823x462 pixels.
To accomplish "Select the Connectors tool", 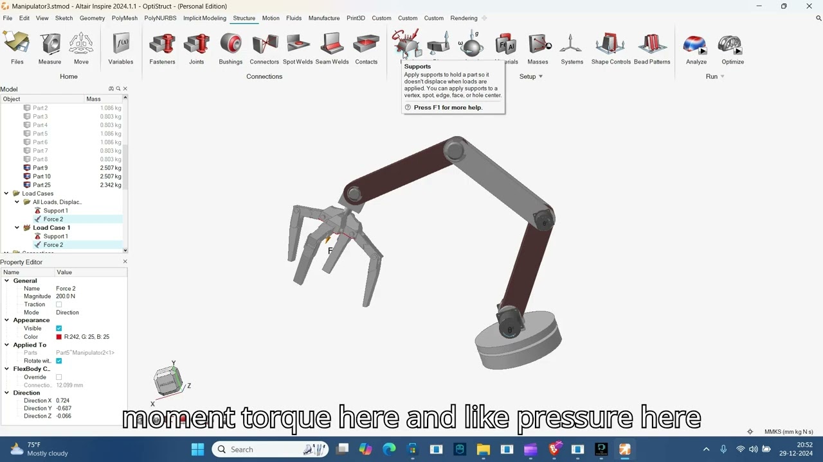I will point(264,48).
